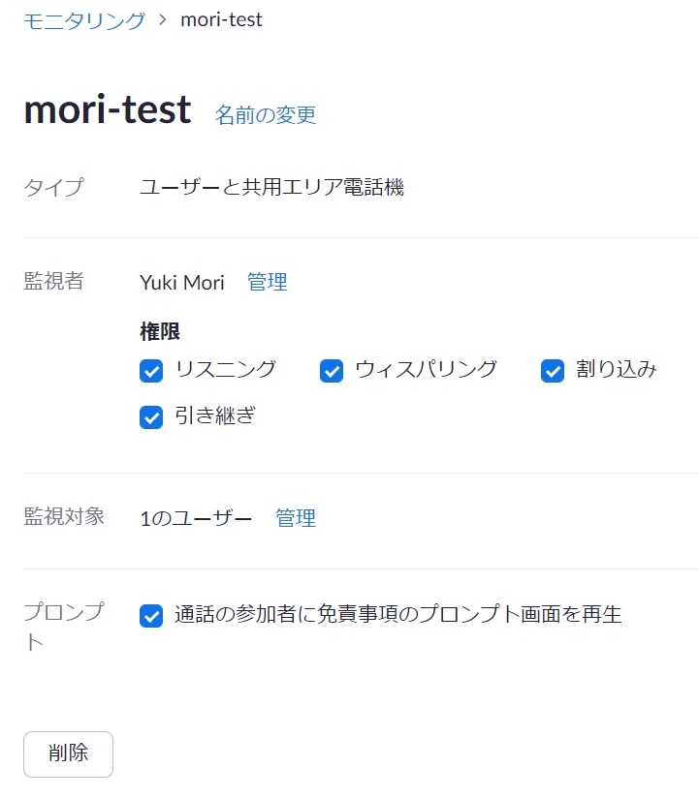Click the large mori-test page heading
The height and width of the screenshot is (799, 699).
107,110
